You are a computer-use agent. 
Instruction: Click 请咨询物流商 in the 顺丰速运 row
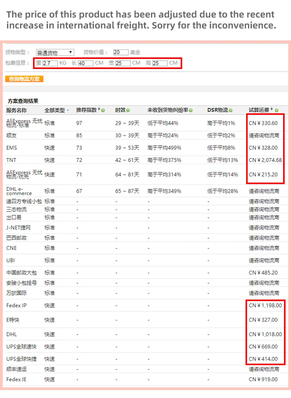[x=264, y=369]
